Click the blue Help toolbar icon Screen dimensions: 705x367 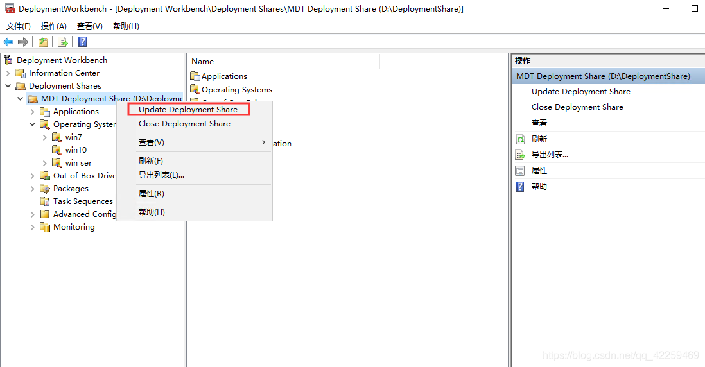pos(82,42)
